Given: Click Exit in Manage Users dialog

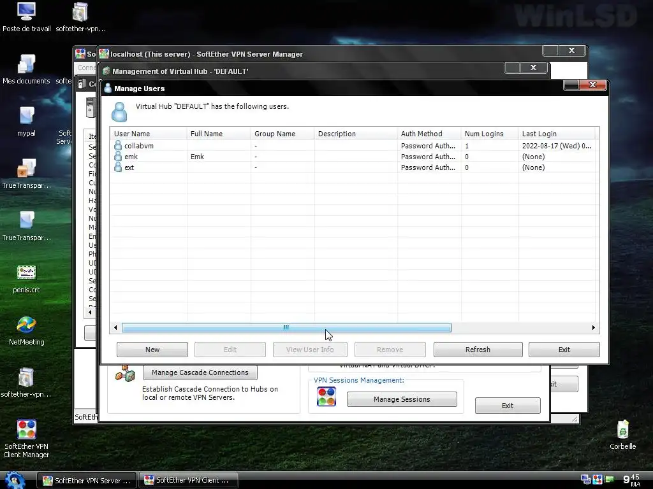Looking at the screenshot, I should (564, 350).
